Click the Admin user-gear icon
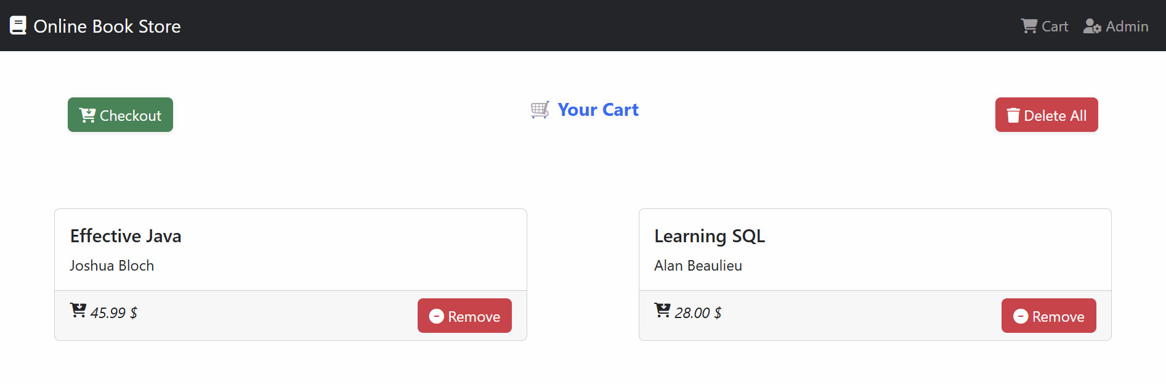The image size is (1166, 384). tap(1092, 26)
